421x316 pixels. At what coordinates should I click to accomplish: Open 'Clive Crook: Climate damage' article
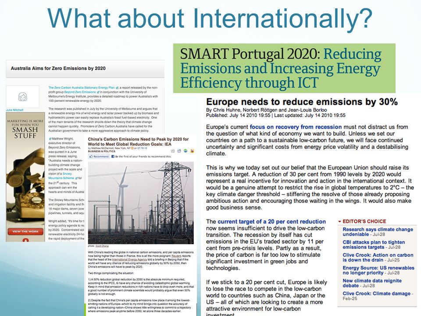[376, 294]
